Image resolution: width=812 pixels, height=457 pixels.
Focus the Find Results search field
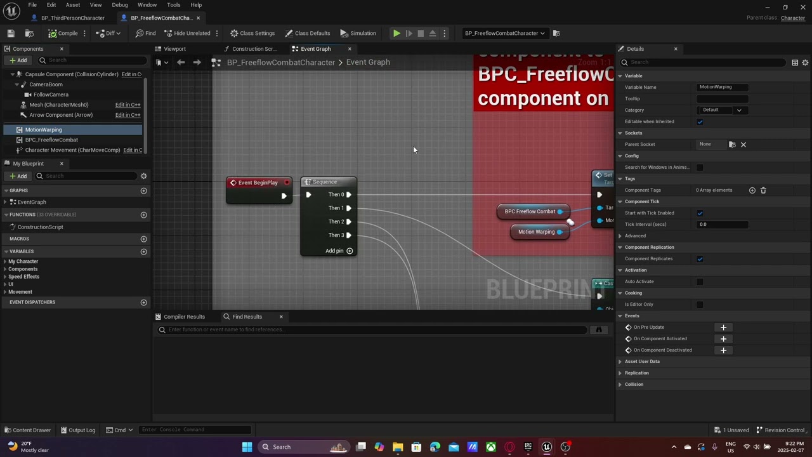372,329
